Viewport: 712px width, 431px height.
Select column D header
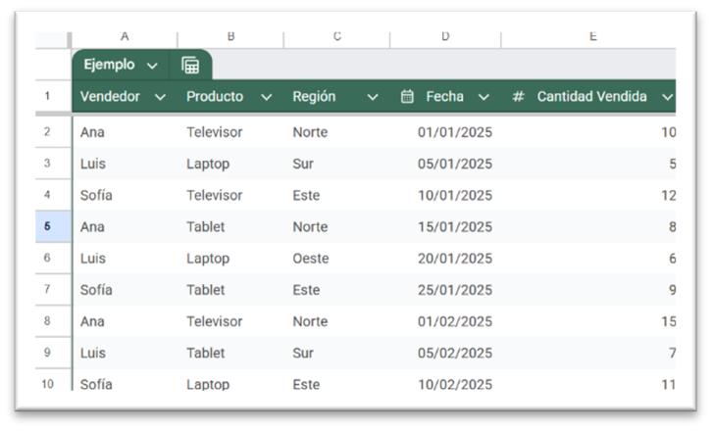[445, 37]
